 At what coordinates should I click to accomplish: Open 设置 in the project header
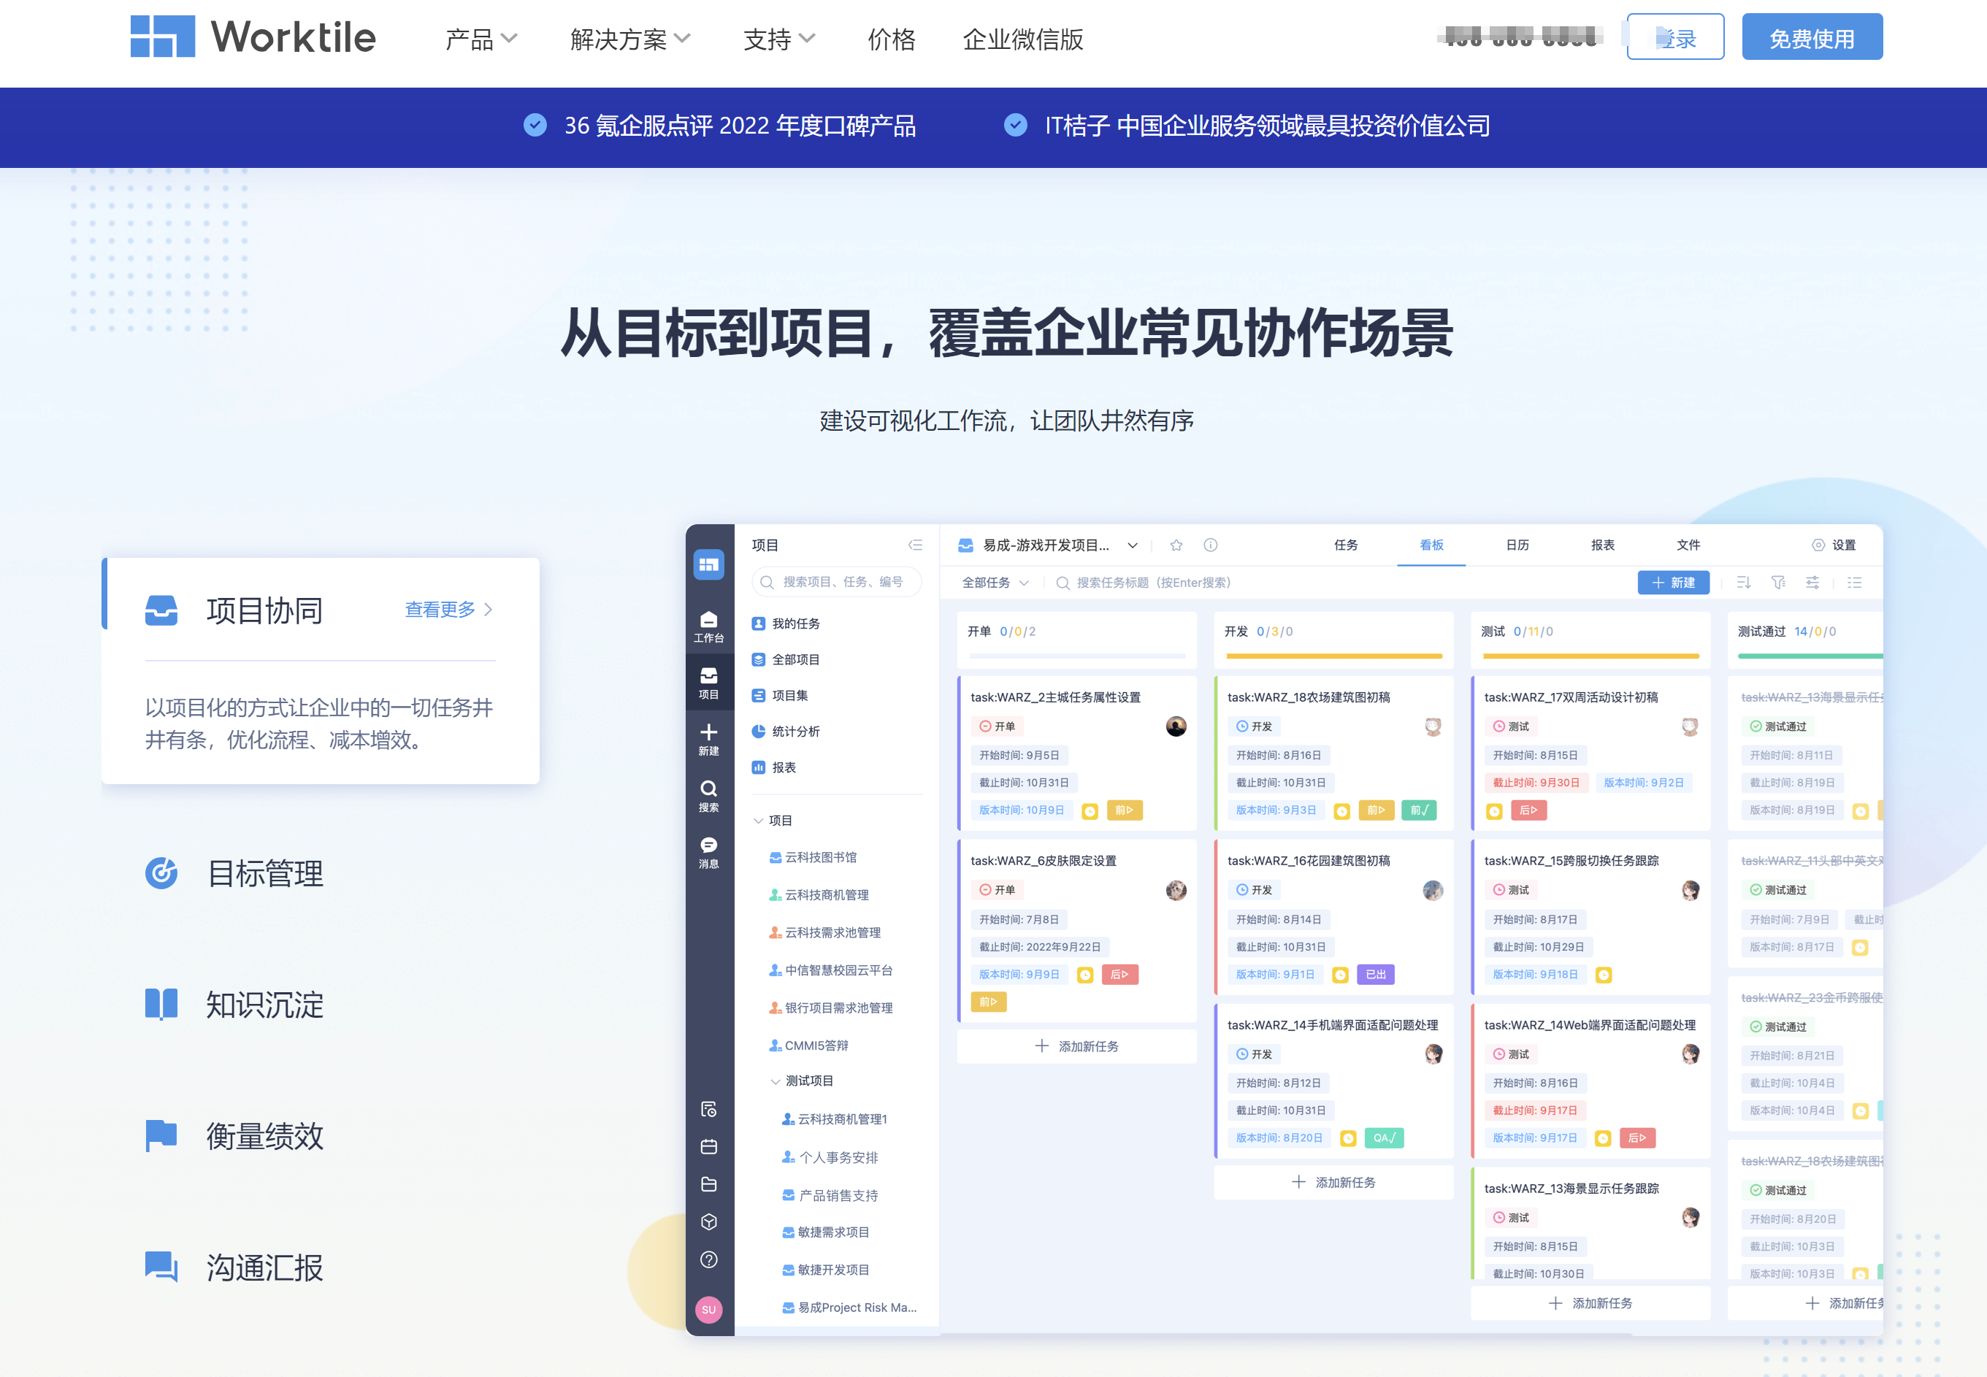coord(1834,545)
